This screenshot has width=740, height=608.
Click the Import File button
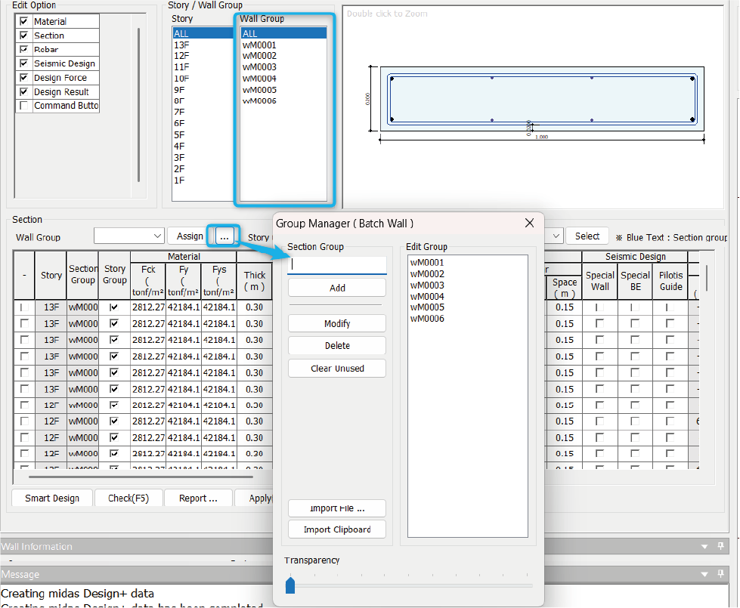point(337,508)
